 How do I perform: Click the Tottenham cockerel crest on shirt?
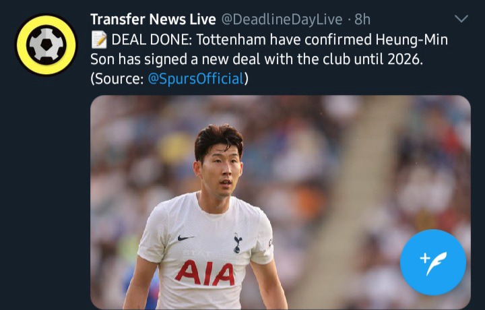click(238, 243)
